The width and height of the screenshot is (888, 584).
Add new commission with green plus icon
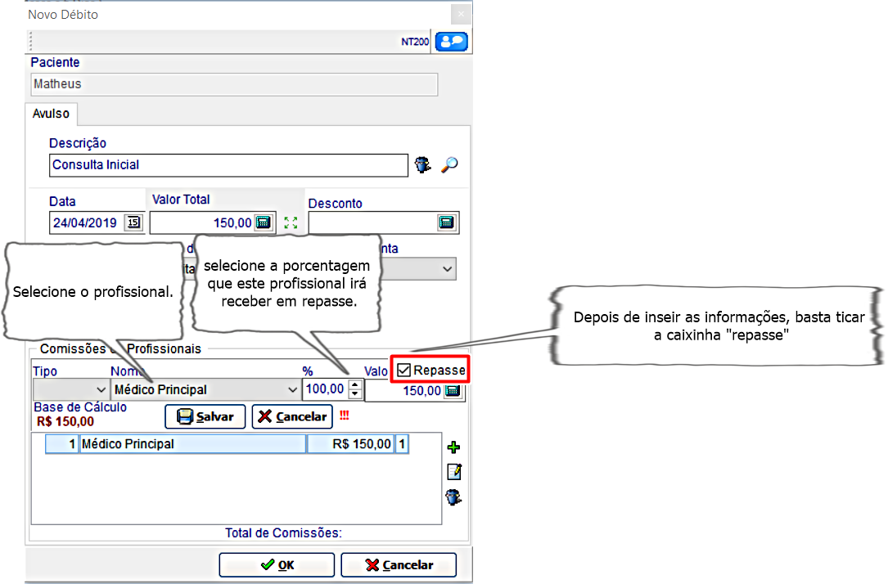tap(453, 447)
